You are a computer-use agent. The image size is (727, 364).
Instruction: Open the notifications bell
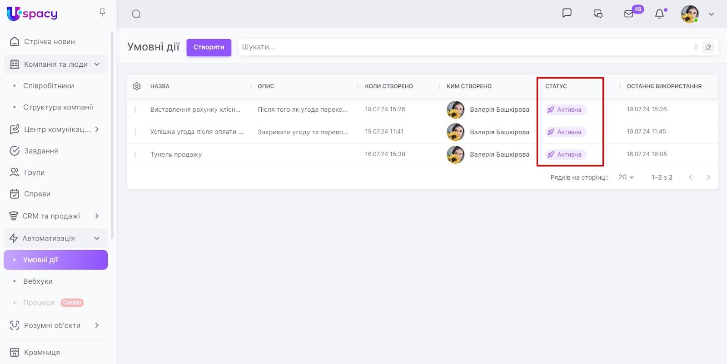click(659, 14)
